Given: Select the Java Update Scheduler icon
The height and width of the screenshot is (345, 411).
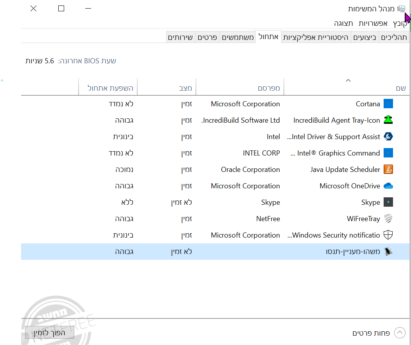Looking at the screenshot, I should [388, 170].
